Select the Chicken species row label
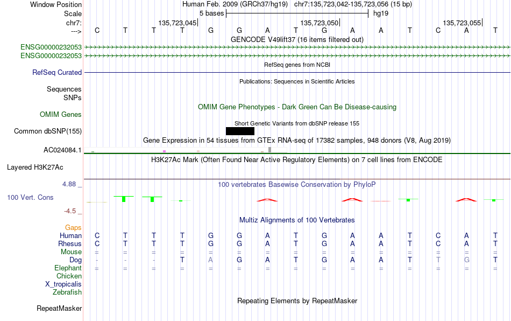This screenshot has height=321, width=511. [69, 276]
